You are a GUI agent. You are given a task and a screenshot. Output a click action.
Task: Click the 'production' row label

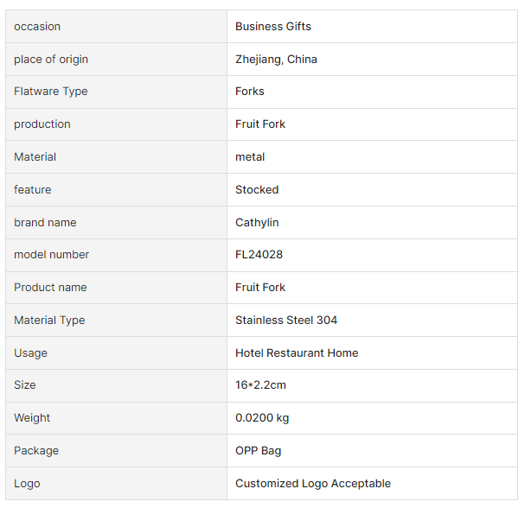tap(42, 124)
